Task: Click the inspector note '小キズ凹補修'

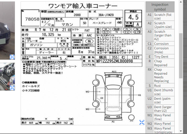Action: 31,90
